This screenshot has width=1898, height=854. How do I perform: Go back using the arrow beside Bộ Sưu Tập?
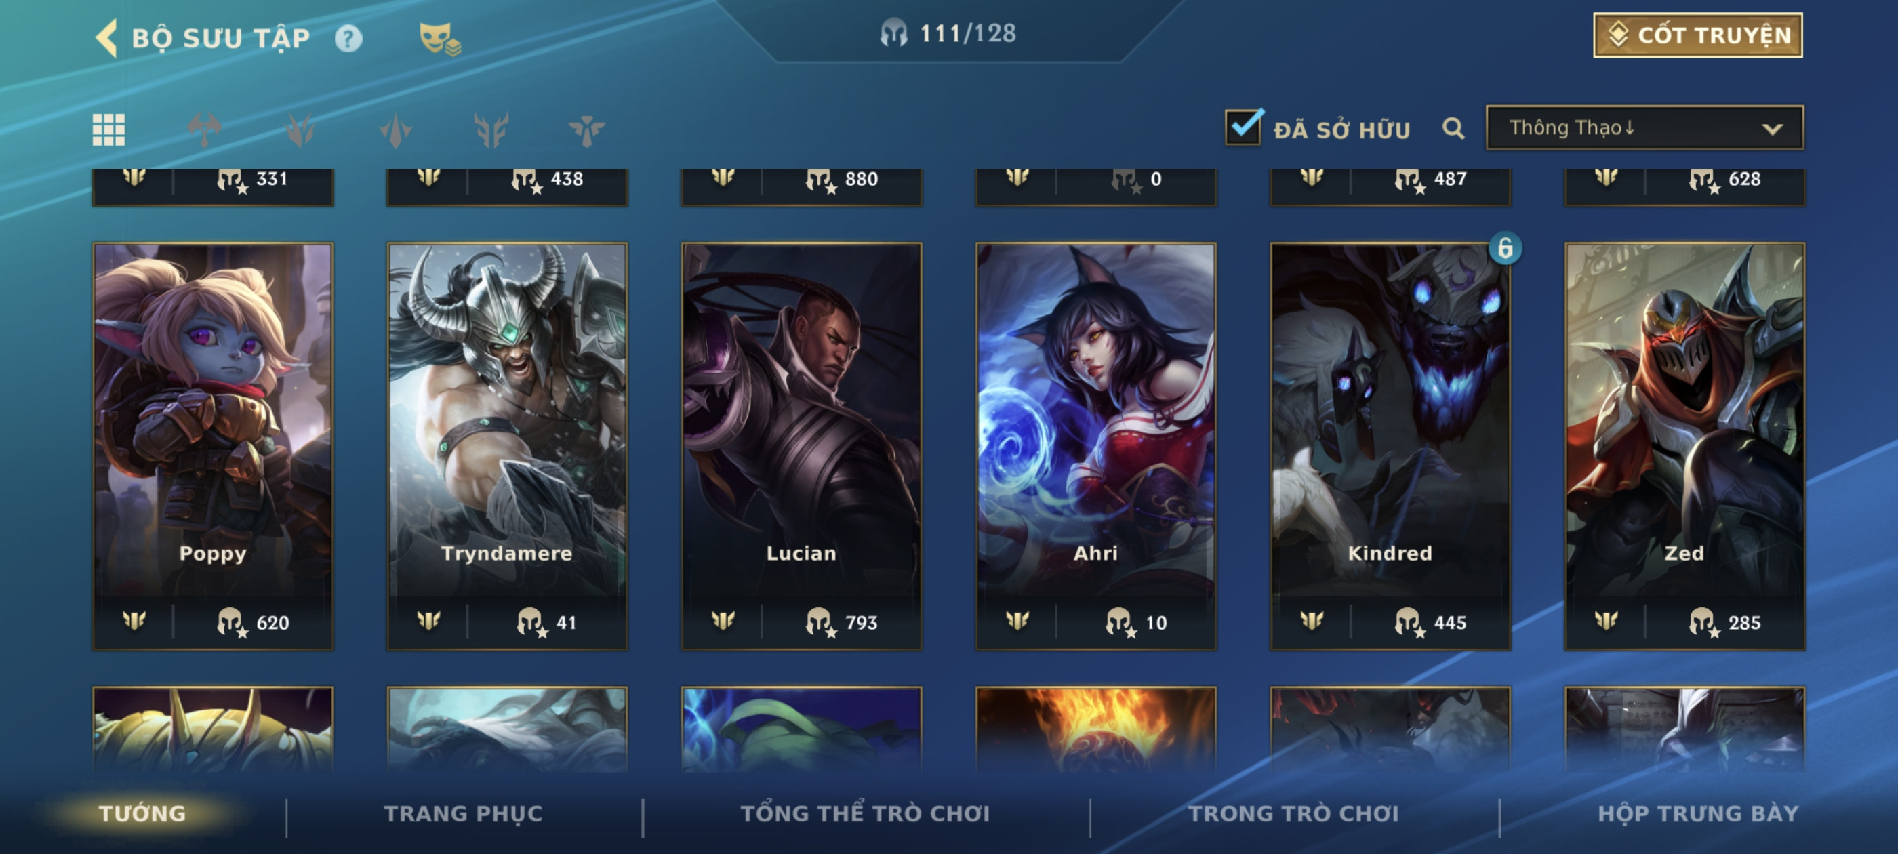click(107, 37)
